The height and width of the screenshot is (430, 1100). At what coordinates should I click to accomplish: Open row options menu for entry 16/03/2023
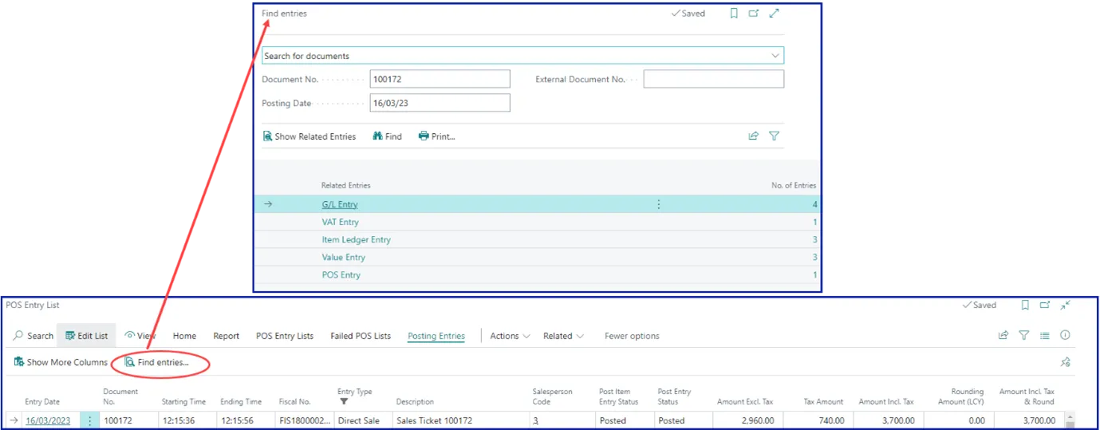pos(89,420)
